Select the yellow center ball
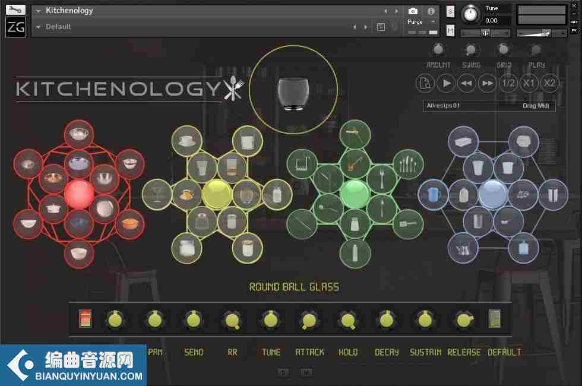This screenshot has width=582, height=386. tap(217, 194)
